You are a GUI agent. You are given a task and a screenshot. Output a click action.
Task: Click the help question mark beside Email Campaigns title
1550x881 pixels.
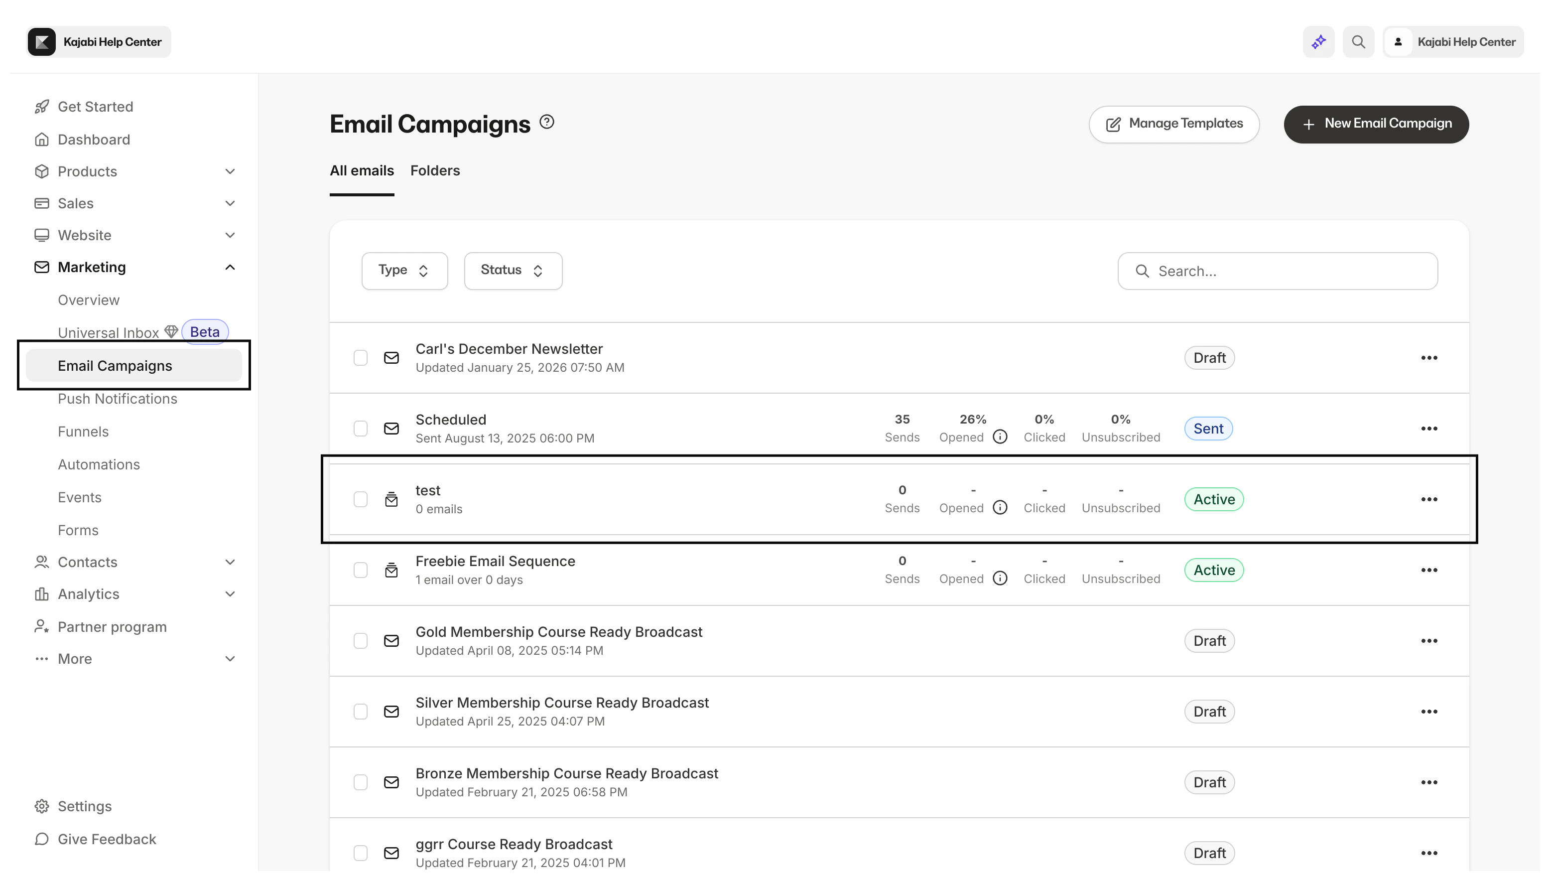pyautogui.click(x=547, y=122)
